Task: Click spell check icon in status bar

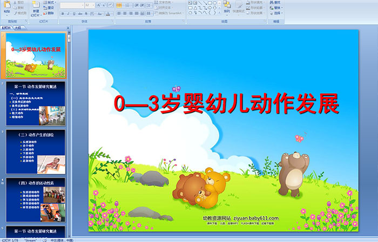Action: pos(45,240)
